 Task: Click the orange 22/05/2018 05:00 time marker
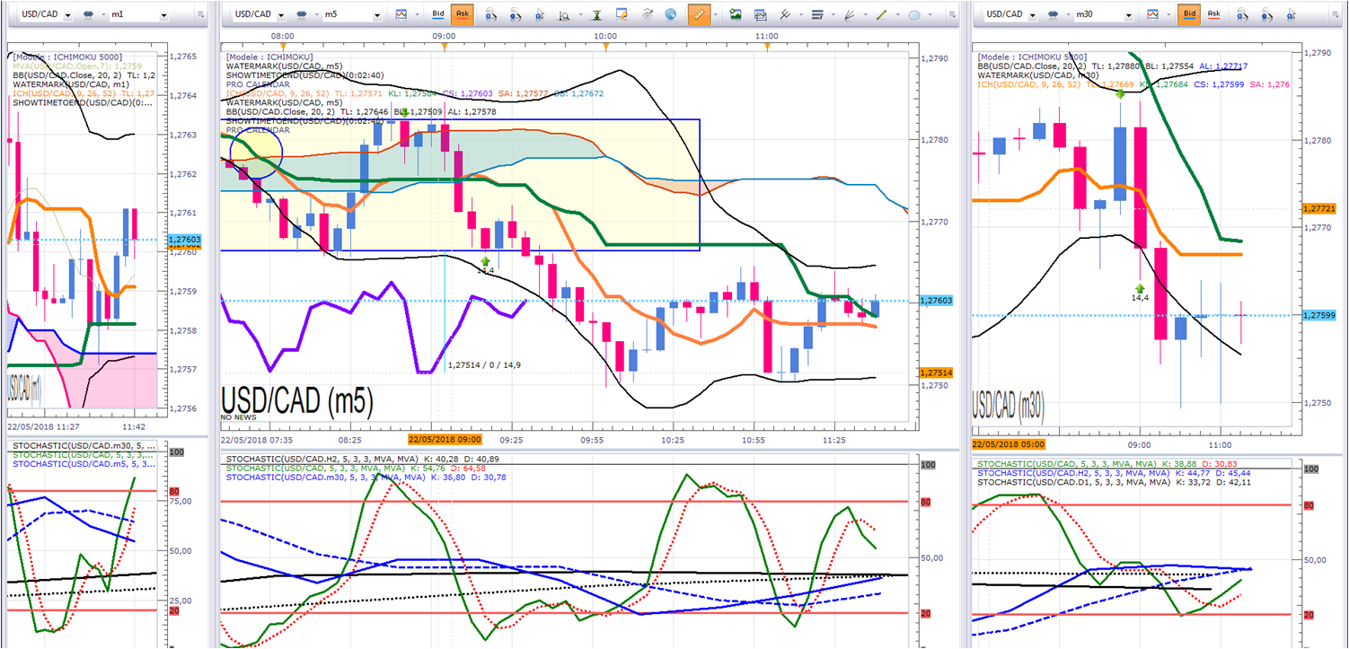tap(1010, 444)
